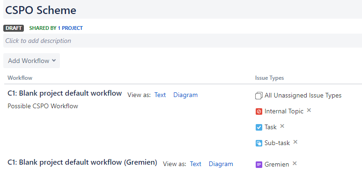Select the 'Sub-task' label
This screenshot has height=181, width=362.
277,143
